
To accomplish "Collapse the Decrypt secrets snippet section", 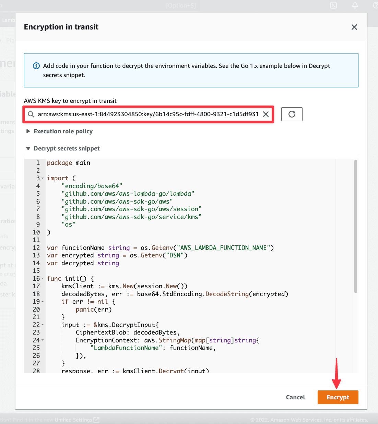I will click(x=63, y=148).
